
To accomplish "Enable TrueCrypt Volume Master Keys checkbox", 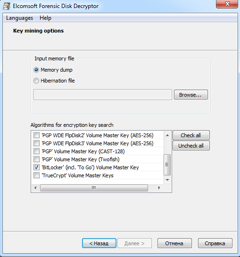I will [36, 175].
